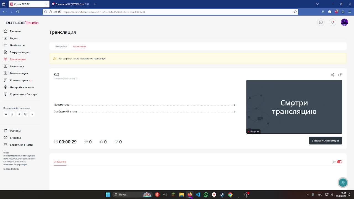The height and width of the screenshot is (199, 354).
Task: Open the Kc2 stream in a new window
Action: click(340, 75)
